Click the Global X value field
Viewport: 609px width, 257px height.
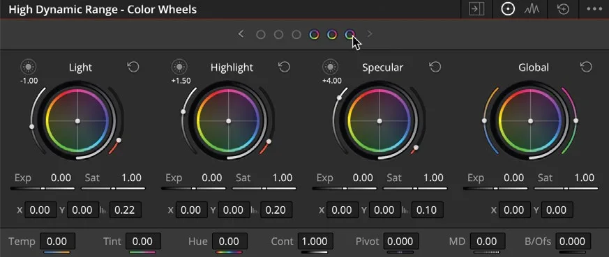514,210
